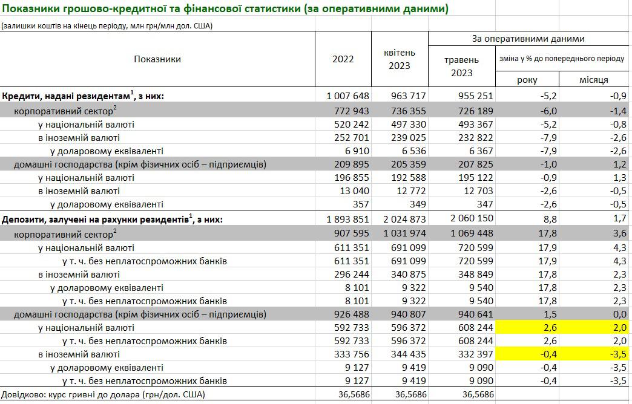Select the "За оперативними даними" header cell
The image size is (632, 404).
coord(528,39)
